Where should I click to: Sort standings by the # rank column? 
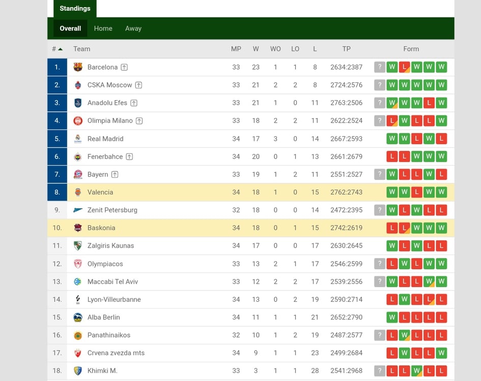coord(57,49)
